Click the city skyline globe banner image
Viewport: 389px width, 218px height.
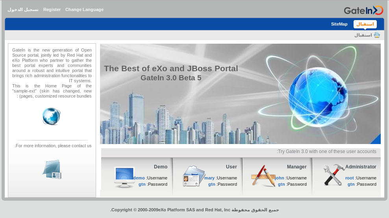pyautogui.click(x=240, y=94)
